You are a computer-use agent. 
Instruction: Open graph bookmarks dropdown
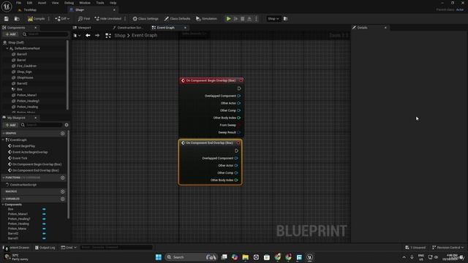[x=77, y=36]
